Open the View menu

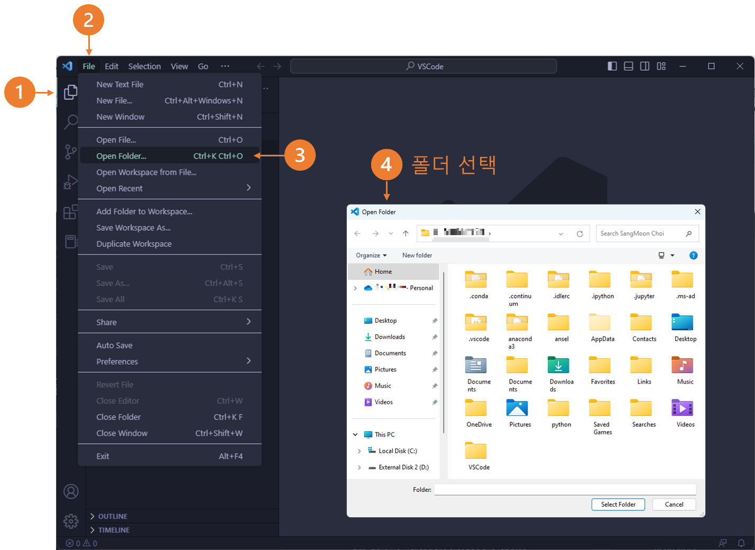[x=179, y=66]
